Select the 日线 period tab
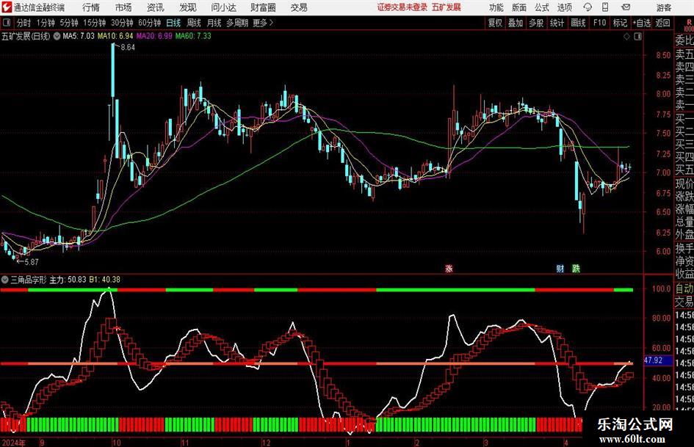 pyautogui.click(x=173, y=23)
